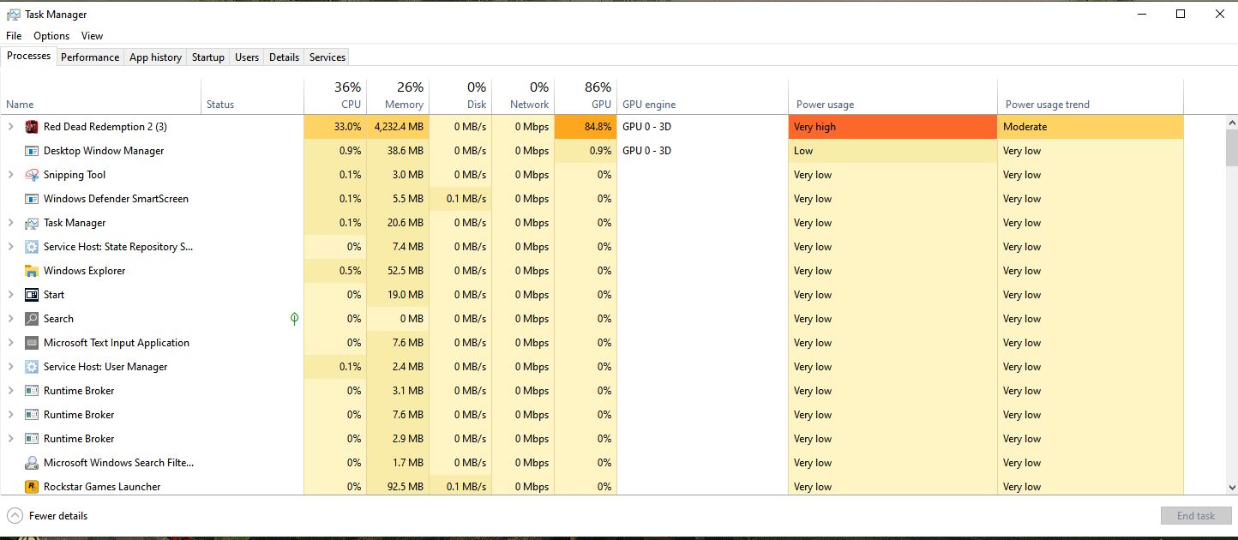Expand Microsoft Text Input Application row
The width and height of the screenshot is (1238, 540).
click(11, 343)
